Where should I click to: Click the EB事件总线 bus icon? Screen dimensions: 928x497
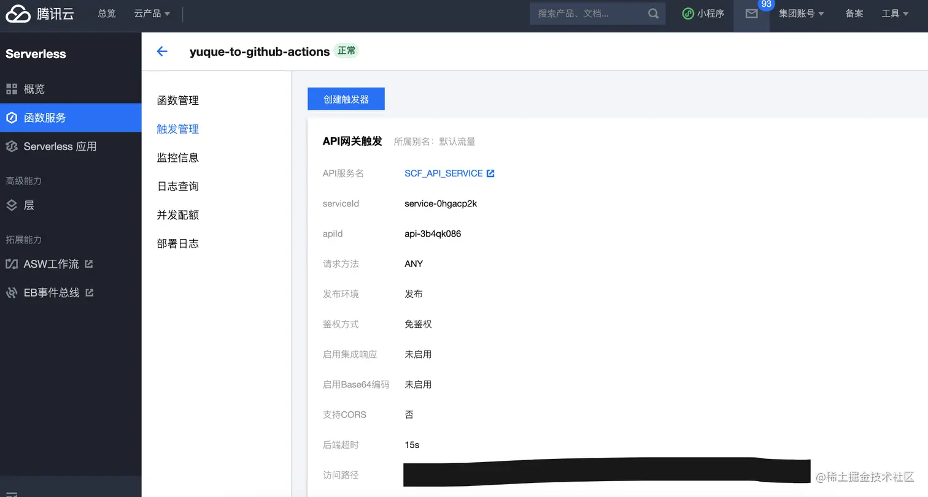pyautogui.click(x=12, y=293)
